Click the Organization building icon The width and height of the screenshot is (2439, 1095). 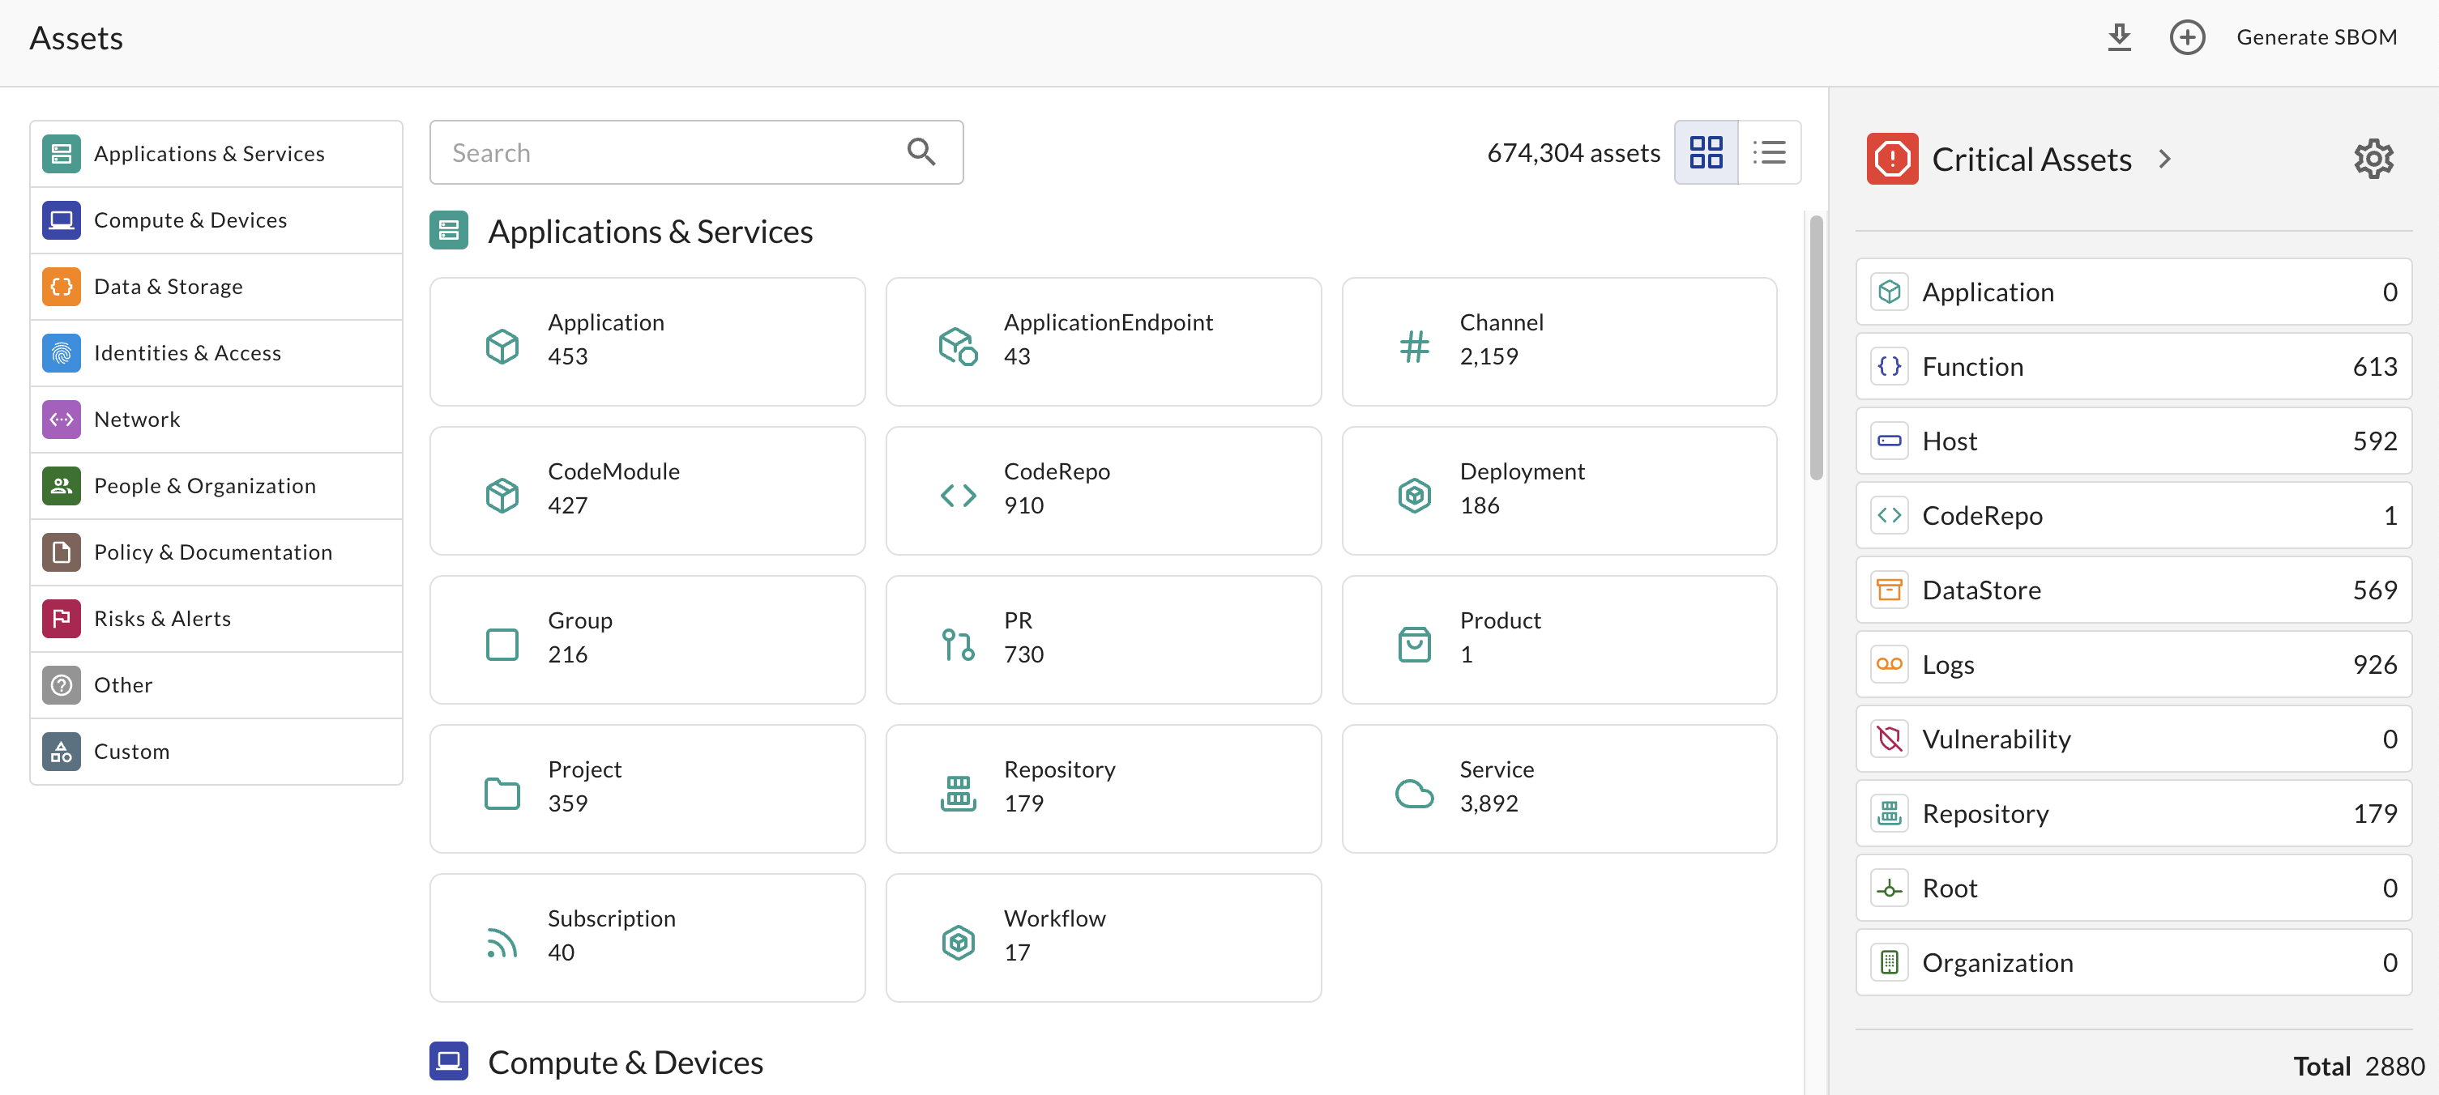pos(1889,962)
